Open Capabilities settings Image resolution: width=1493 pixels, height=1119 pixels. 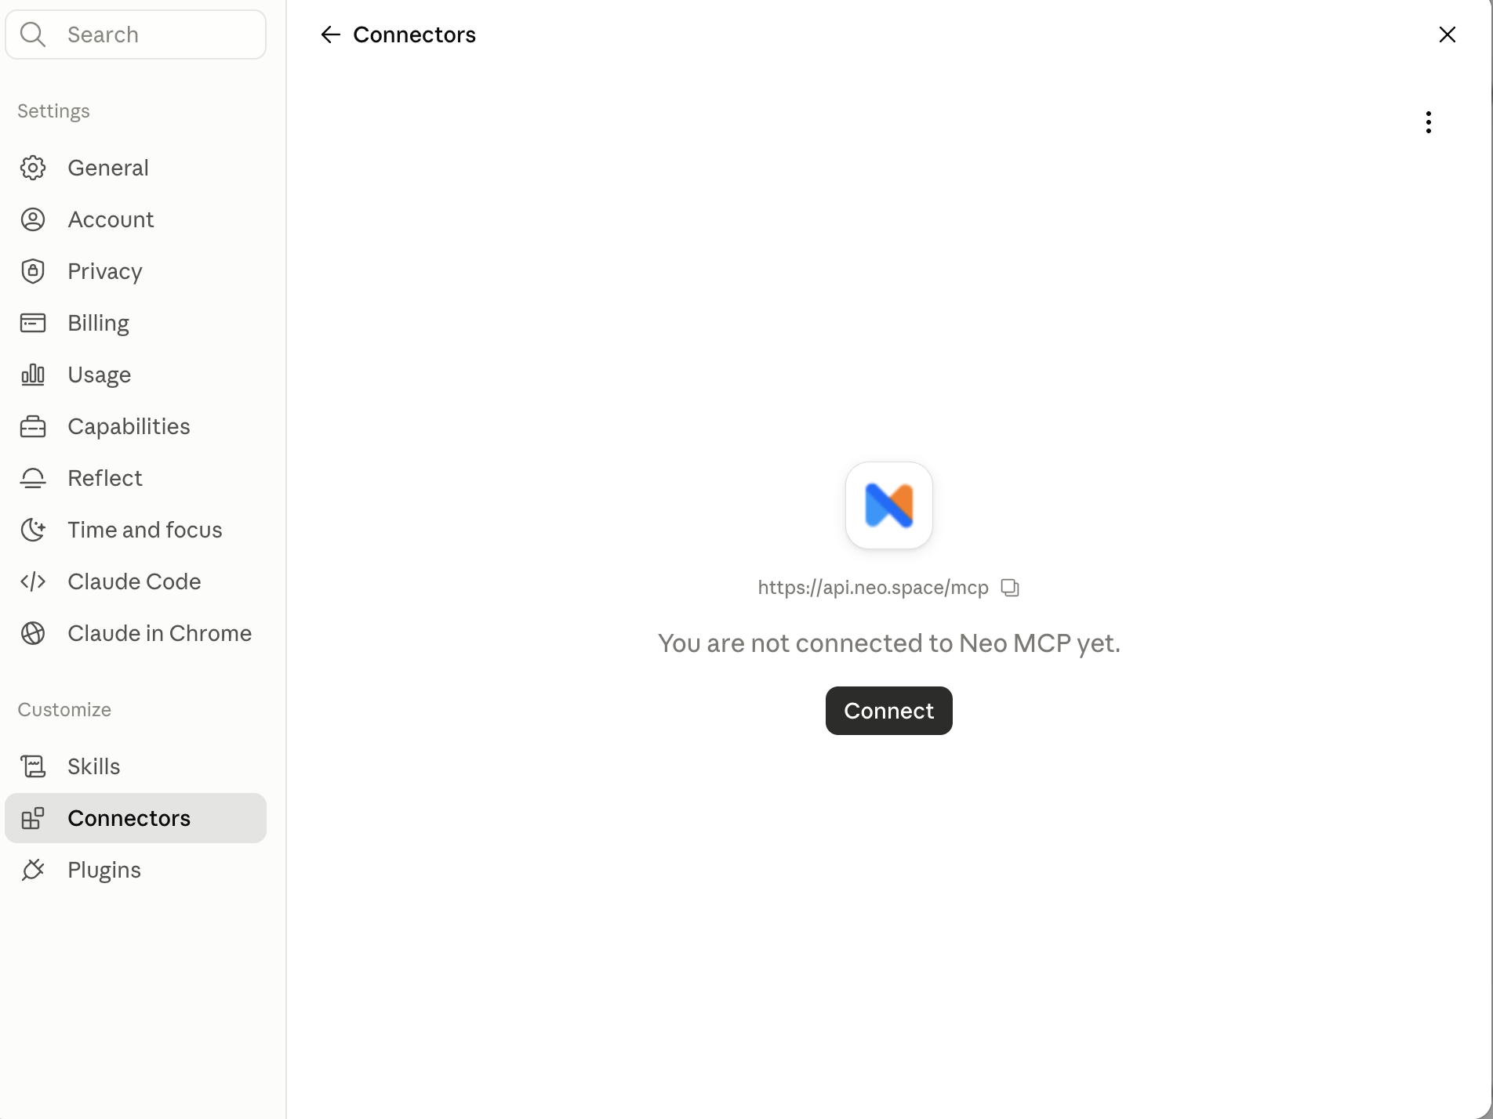click(x=136, y=426)
